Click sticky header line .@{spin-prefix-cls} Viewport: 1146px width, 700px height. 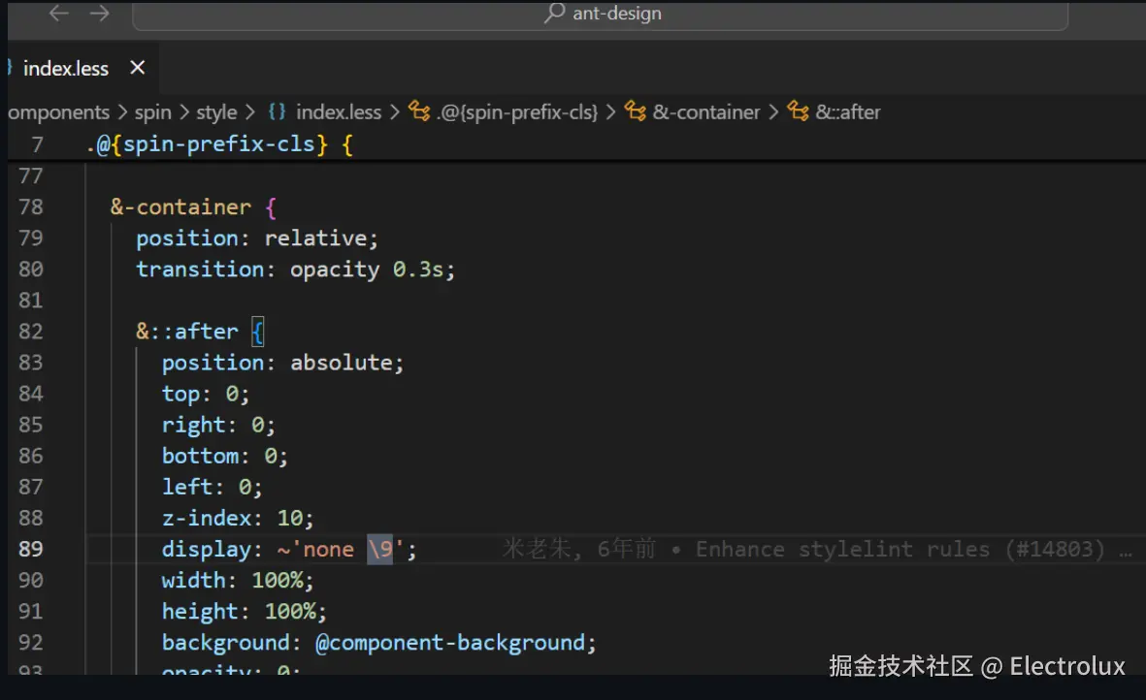[x=219, y=144]
